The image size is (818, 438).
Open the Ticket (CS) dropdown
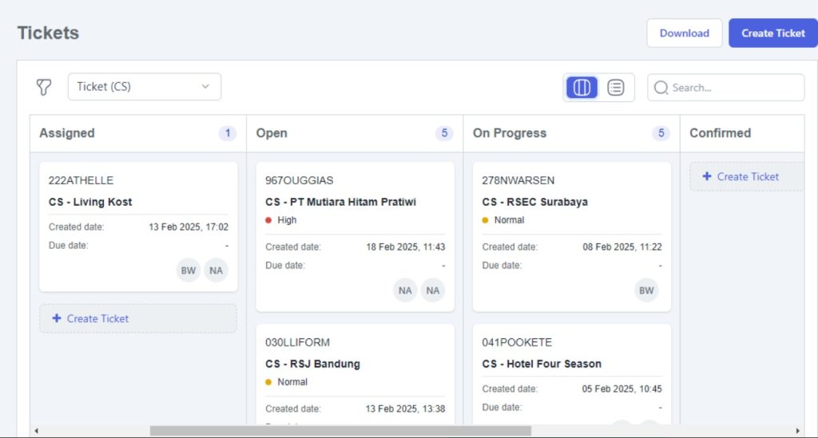(145, 87)
